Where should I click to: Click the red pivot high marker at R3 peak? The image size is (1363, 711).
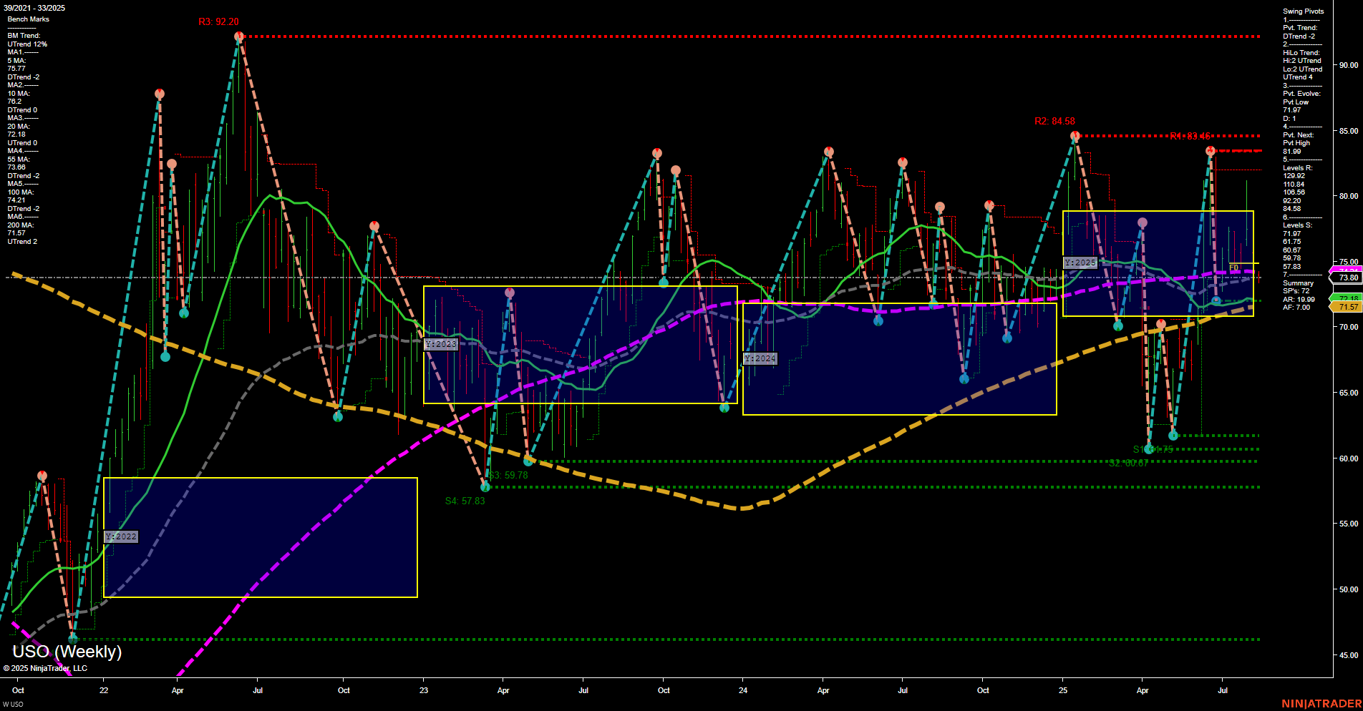239,34
